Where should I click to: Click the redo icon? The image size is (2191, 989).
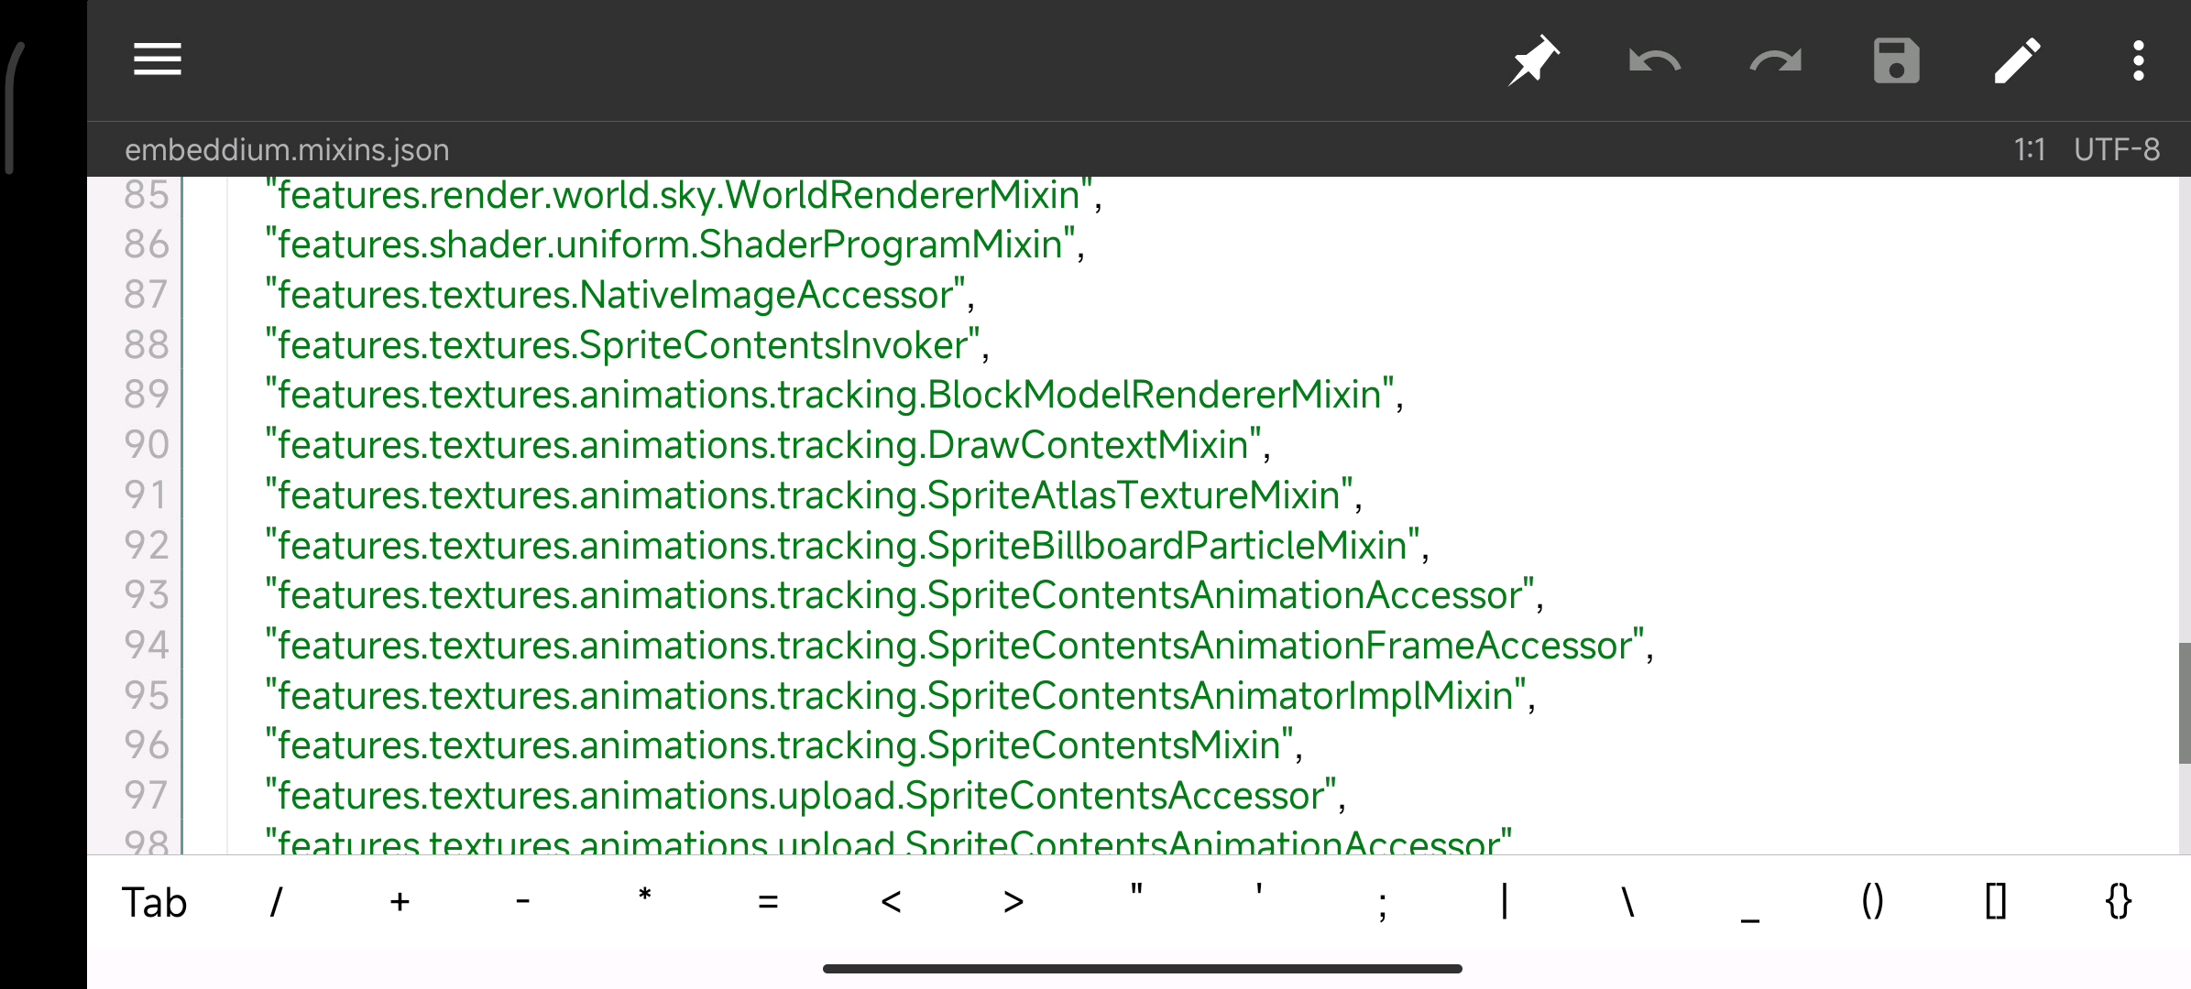[x=1776, y=60]
